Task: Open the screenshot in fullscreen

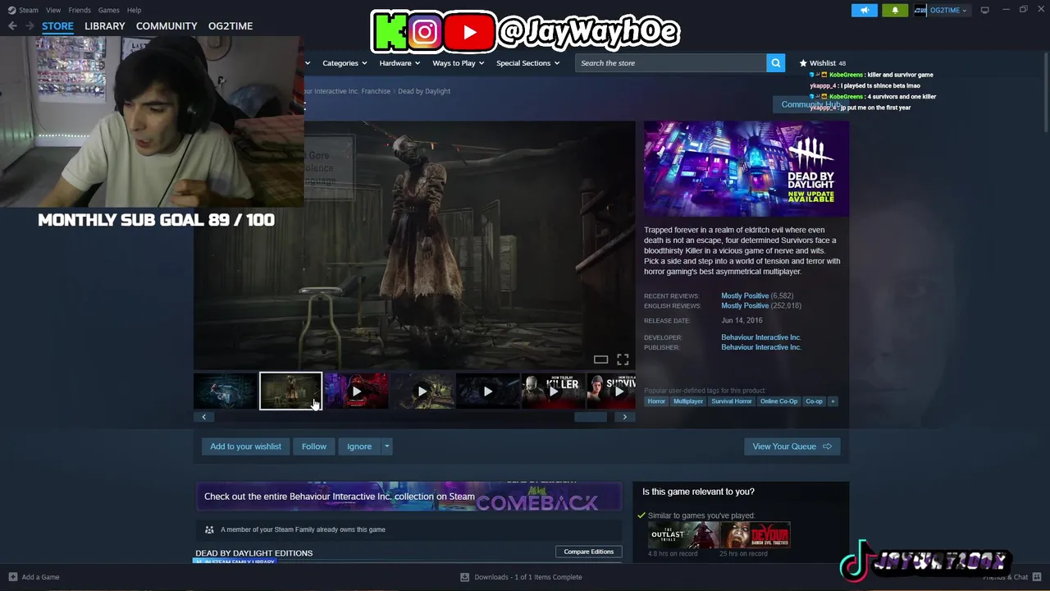Action: click(x=623, y=360)
